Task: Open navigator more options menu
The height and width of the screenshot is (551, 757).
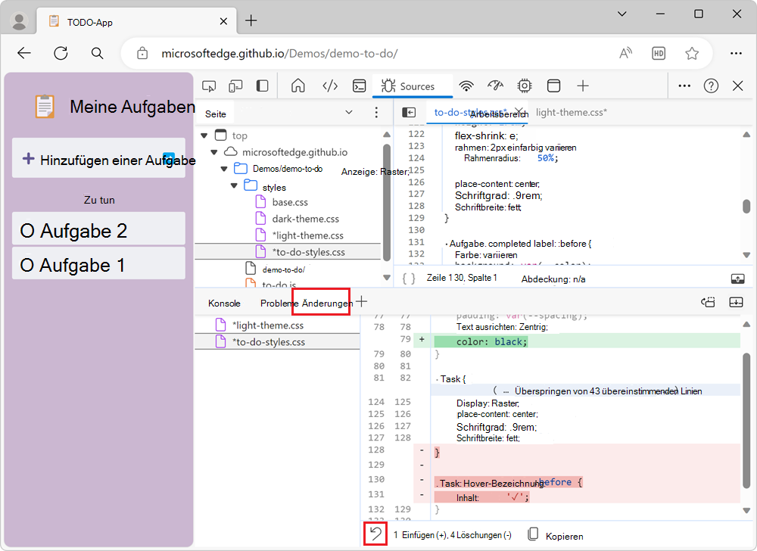Action: click(376, 113)
